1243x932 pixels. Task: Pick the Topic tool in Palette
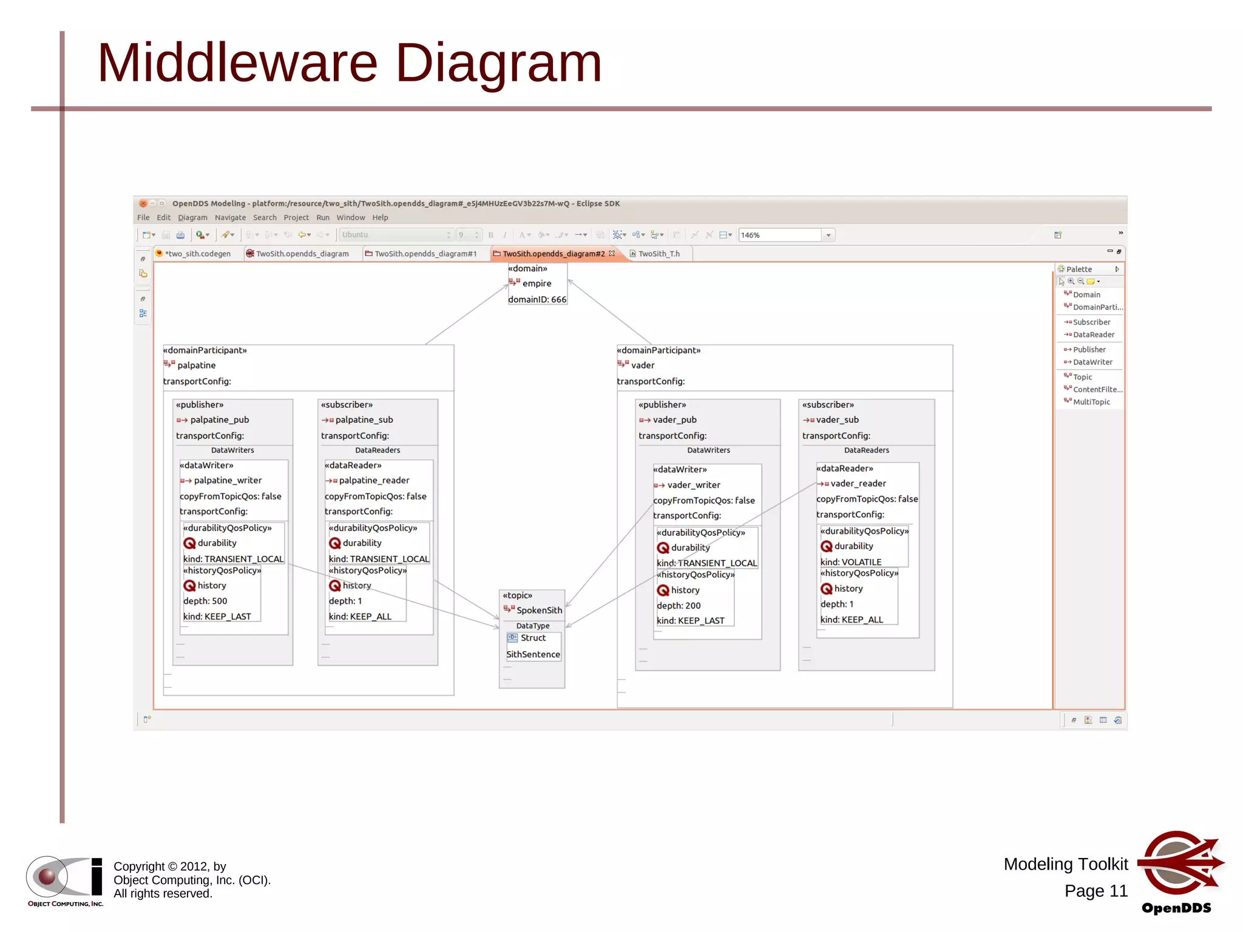pyautogui.click(x=1077, y=377)
